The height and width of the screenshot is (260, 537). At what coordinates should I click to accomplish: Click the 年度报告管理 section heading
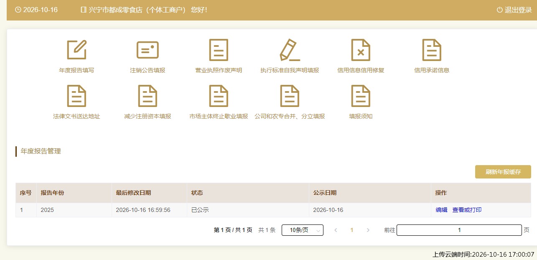click(41, 151)
